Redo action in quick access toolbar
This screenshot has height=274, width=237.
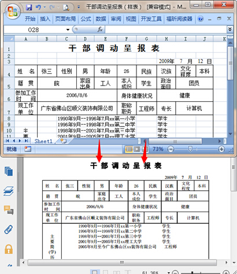52,8
